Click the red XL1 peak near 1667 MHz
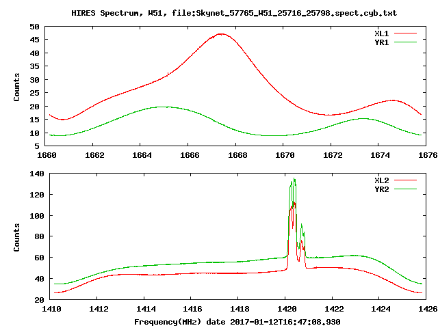Viewport: 438px width, 328px height. pos(220,34)
